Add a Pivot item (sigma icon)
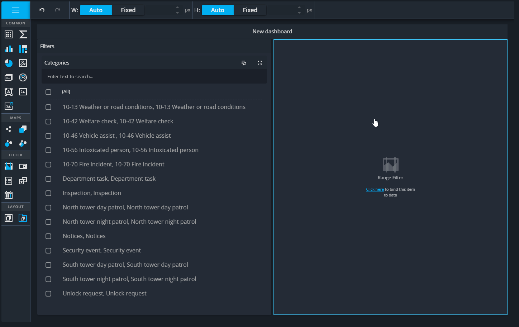Image resolution: width=519 pixels, height=327 pixels. pyautogui.click(x=23, y=34)
